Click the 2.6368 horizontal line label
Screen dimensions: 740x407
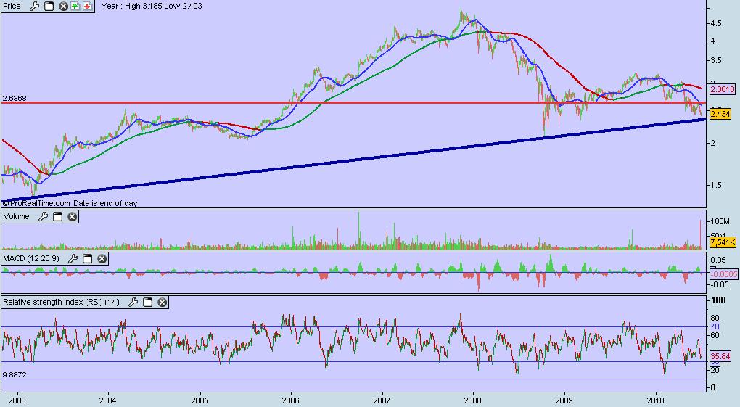(15, 98)
